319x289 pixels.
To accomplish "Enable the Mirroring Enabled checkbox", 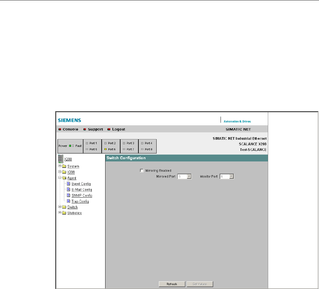I will [x=142, y=170].
